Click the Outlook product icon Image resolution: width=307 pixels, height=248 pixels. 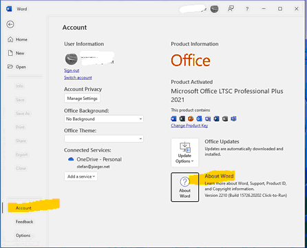point(199,118)
